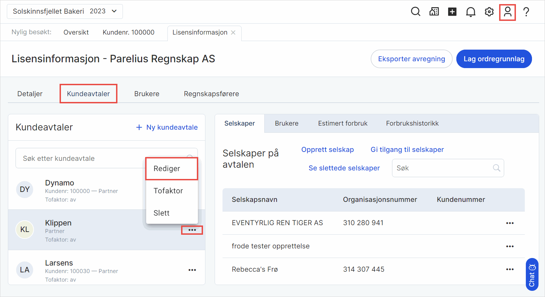Click the Lag ordregrunnlag button
This screenshot has height=297, width=545.
[x=494, y=59]
